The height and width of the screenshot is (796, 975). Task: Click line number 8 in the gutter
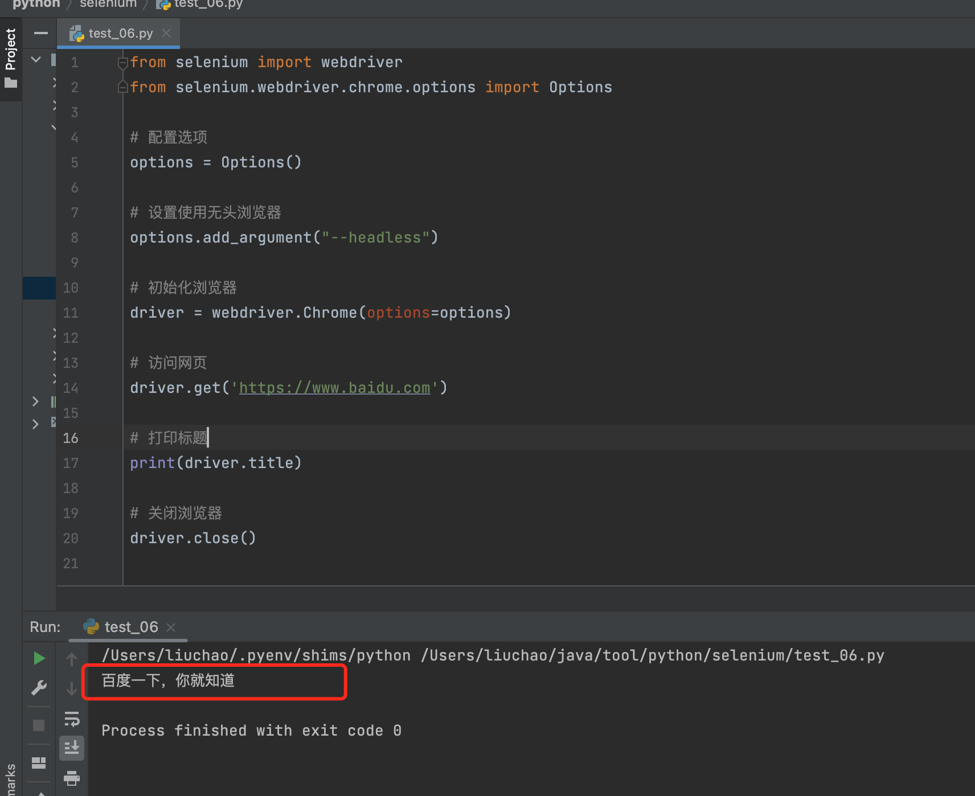pyautogui.click(x=75, y=237)
